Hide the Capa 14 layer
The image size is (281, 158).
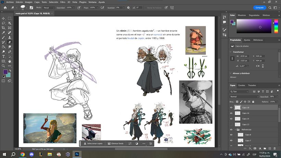pos(231,119)
